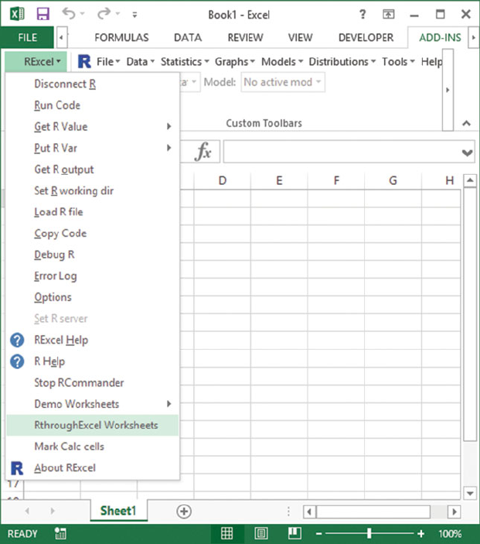Open the Customize Quick Access Toolbar arrow
480x544 pixels.
[134, 15]
